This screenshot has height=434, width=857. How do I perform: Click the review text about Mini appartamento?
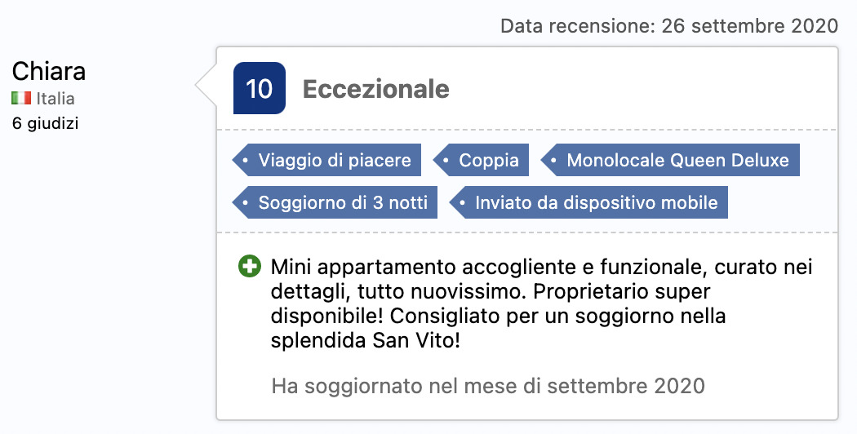541,303
